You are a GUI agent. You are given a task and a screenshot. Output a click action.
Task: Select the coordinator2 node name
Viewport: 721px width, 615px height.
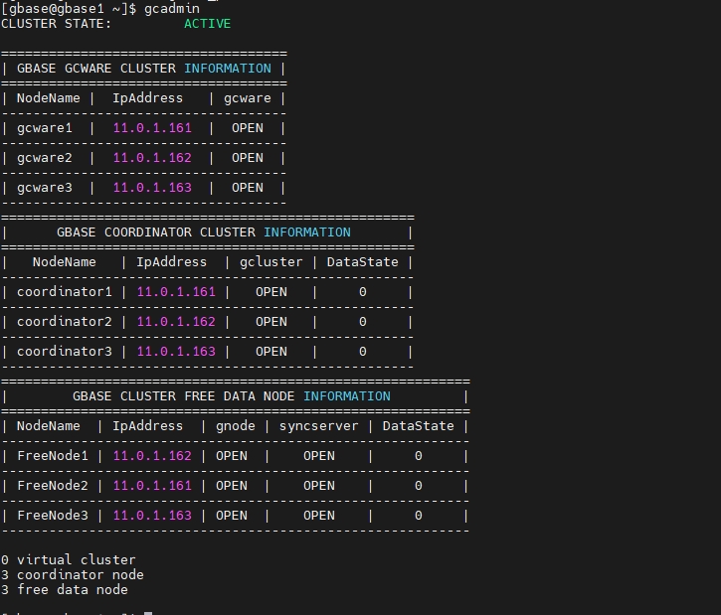(65, 322)
